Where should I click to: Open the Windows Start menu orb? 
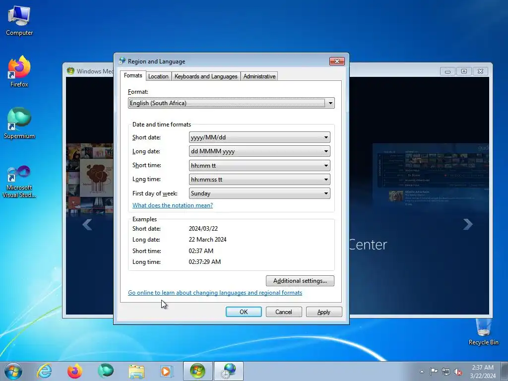[x=13, y=371]
